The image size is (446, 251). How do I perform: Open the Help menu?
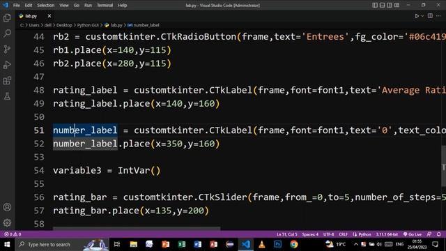point(123,5)
